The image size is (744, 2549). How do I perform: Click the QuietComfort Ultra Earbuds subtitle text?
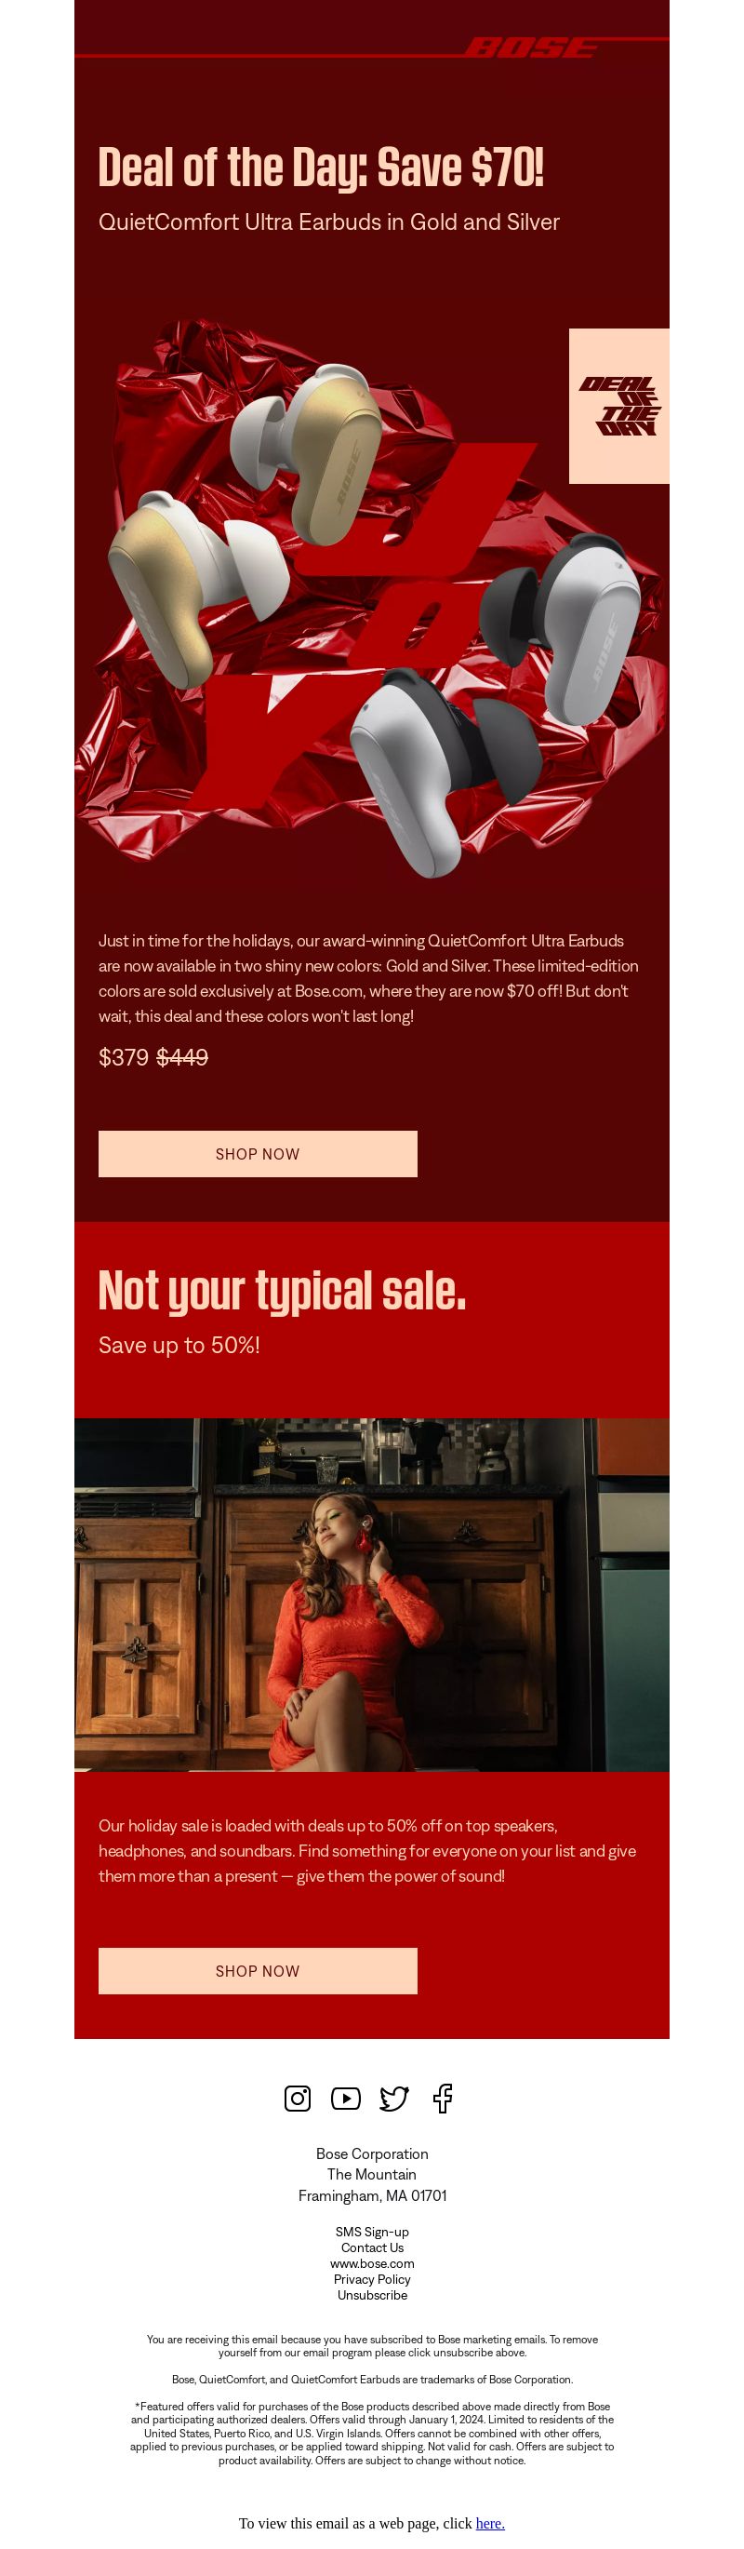(328, 221)
